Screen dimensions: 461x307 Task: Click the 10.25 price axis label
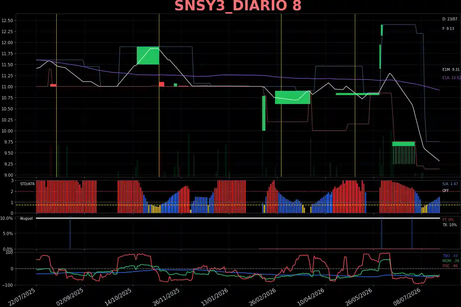tap(7, 120)
